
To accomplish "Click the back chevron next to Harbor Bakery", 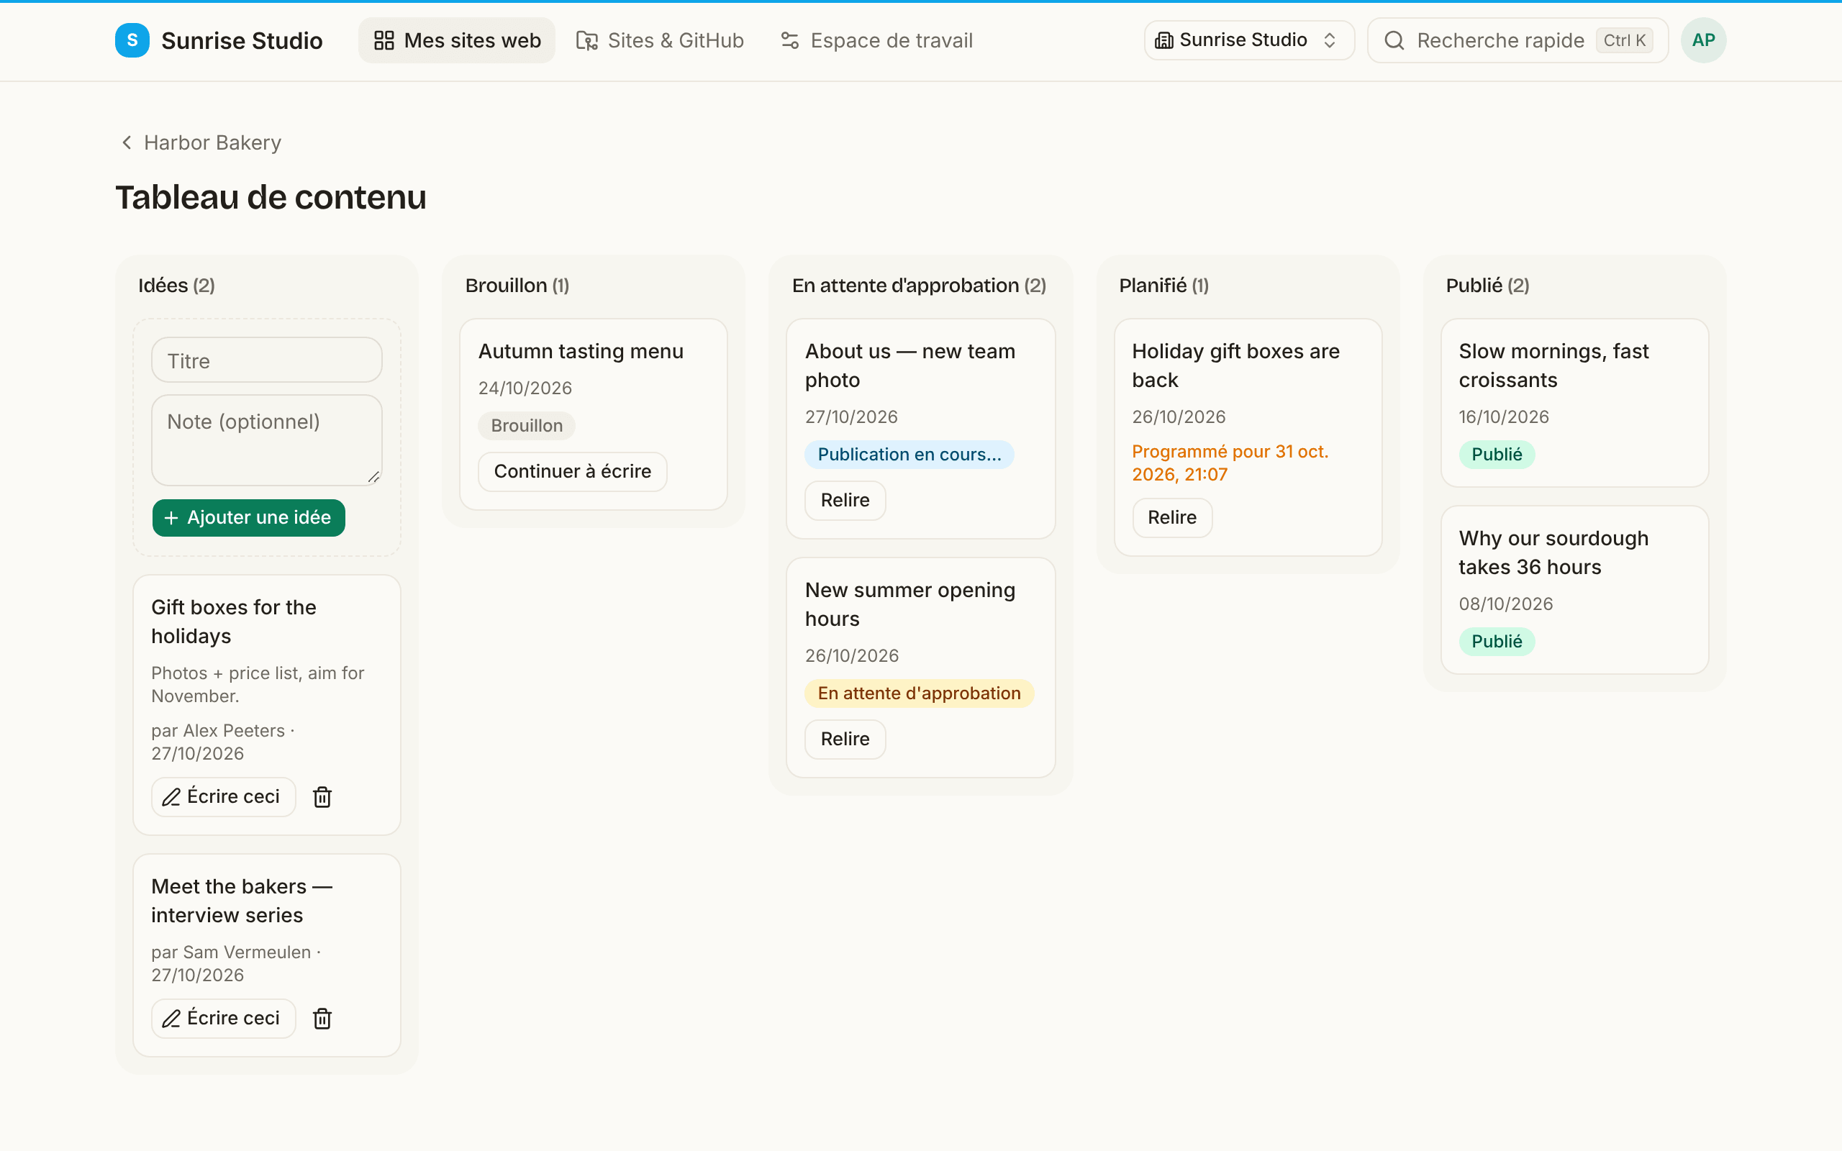I will point(127,142).
